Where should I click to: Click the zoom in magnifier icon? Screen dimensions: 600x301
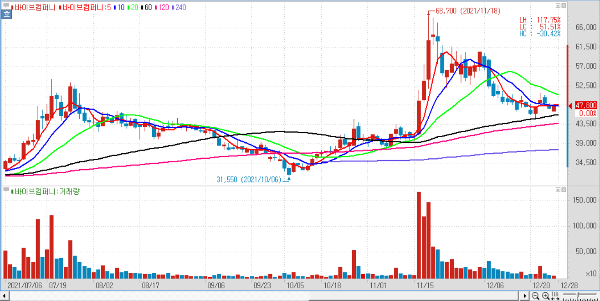(x=546, y=296)
